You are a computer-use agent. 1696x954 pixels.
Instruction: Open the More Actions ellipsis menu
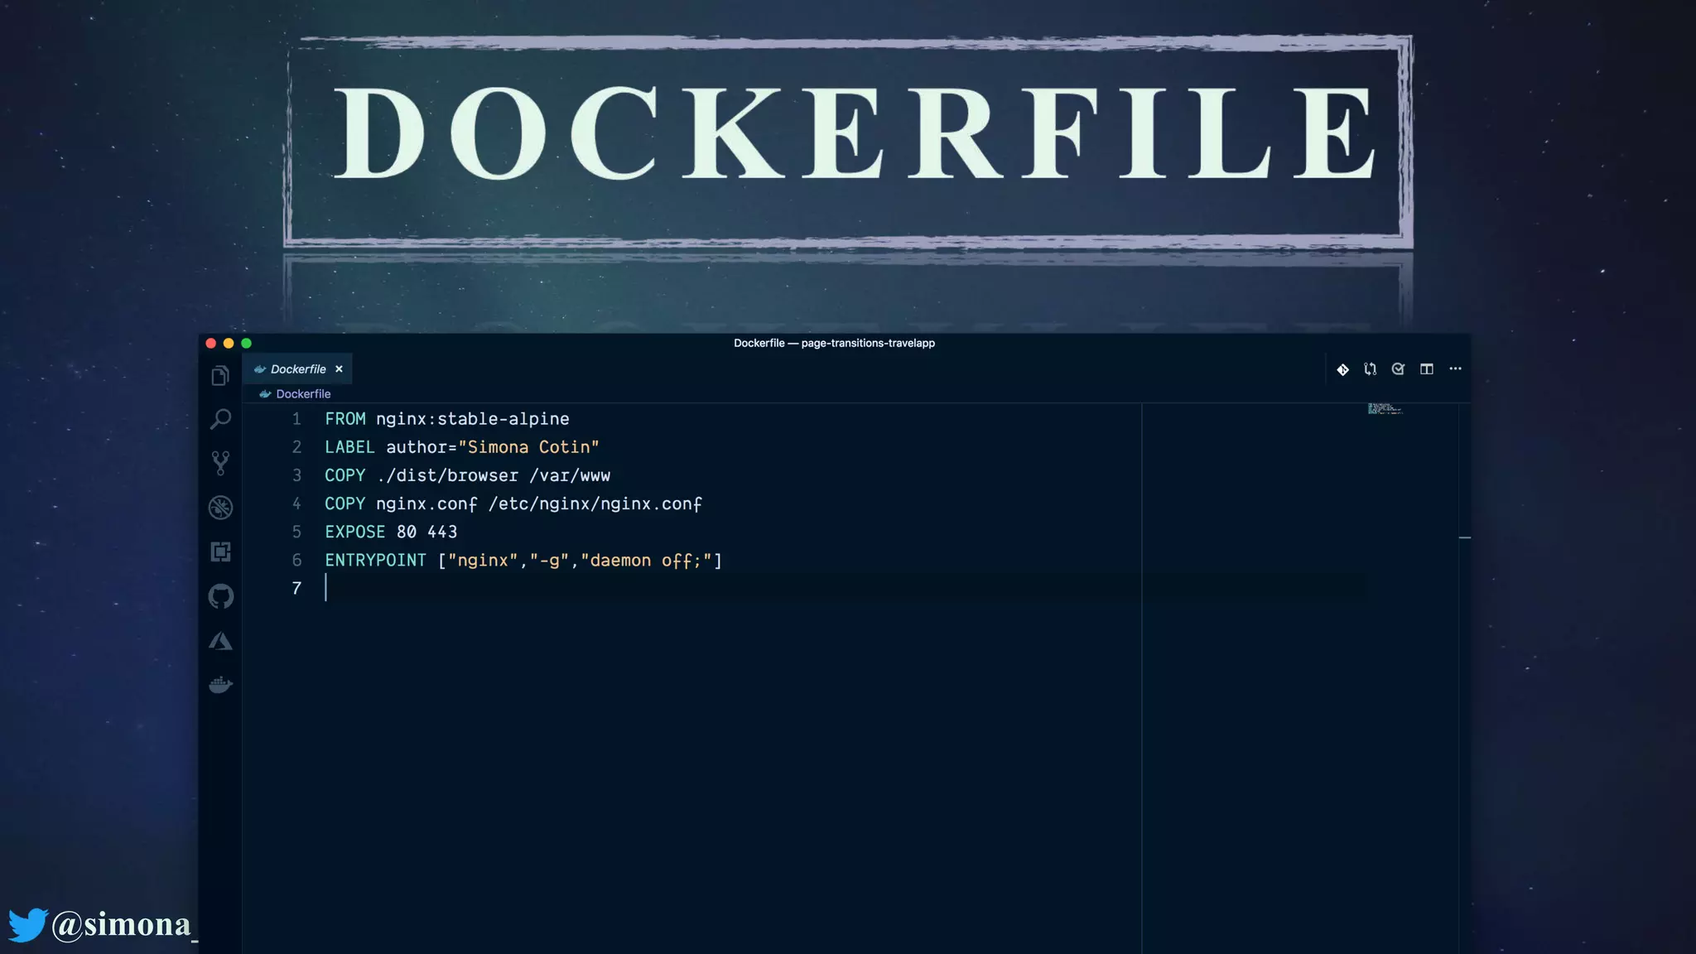[x=1455, y=369]
